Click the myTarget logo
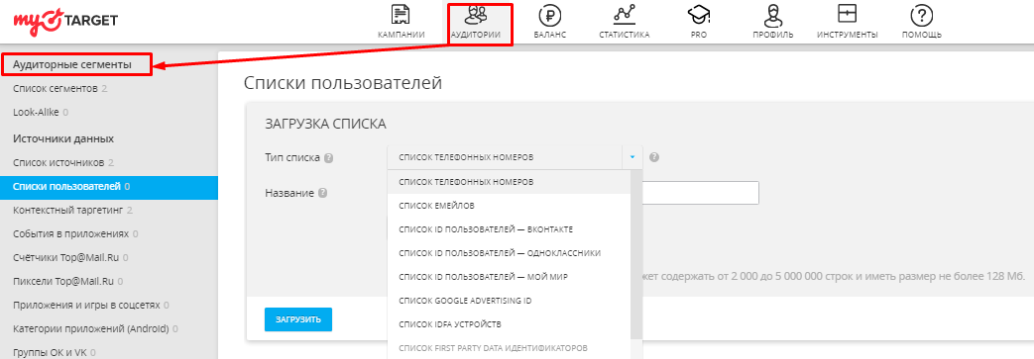 [x=65, y=19]
